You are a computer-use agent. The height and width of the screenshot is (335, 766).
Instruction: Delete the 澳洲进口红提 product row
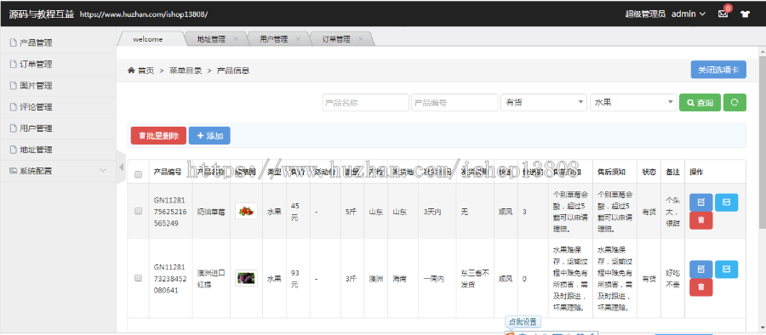point(701,287)
